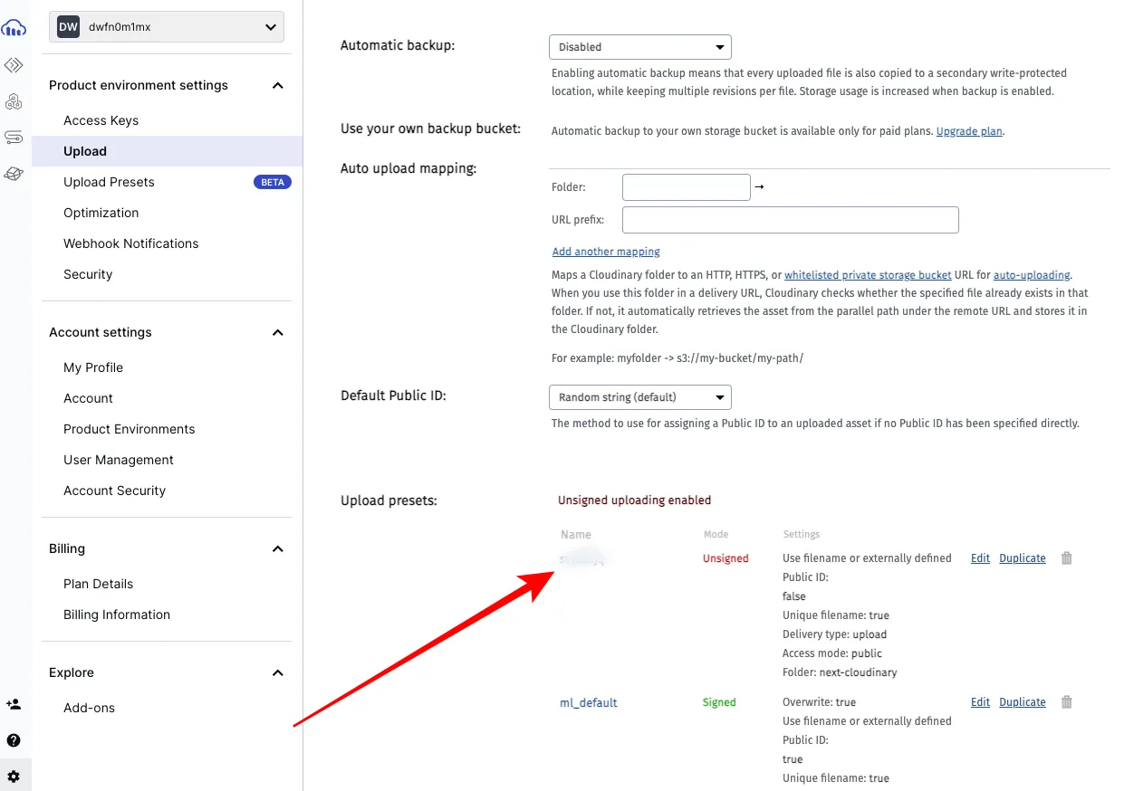Viewport: 1134px width, 791px height.
Task: Open the dwfn0m1mx environment dropdown
Action: [x=167, y=27]
